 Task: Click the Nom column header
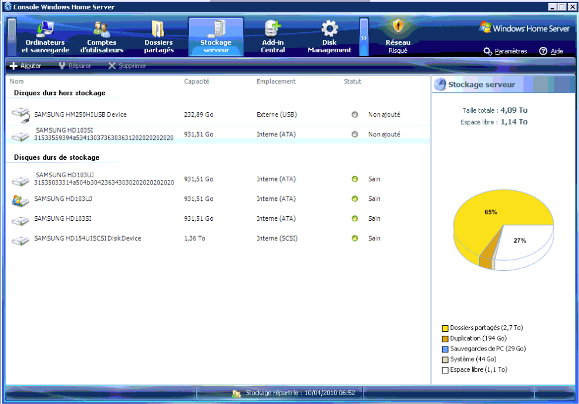(x=16, y=81)
